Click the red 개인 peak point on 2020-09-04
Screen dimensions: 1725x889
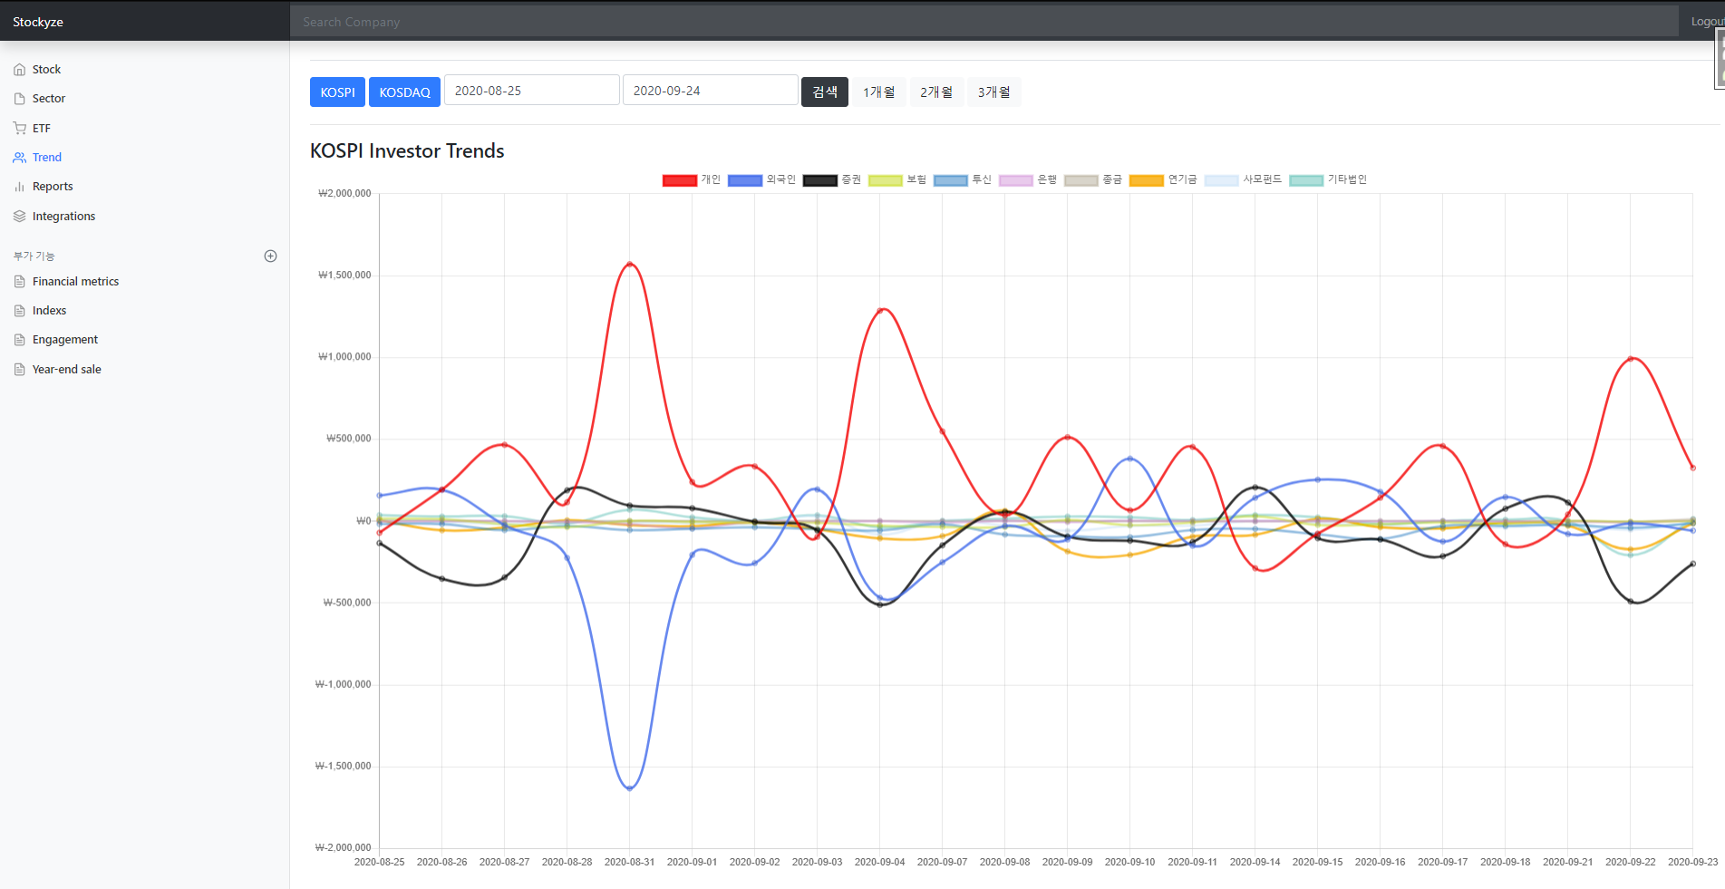tap(880, 310)
